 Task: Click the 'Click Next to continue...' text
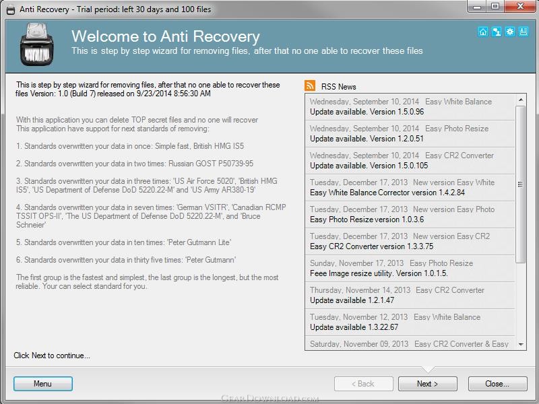pos(52,356)
